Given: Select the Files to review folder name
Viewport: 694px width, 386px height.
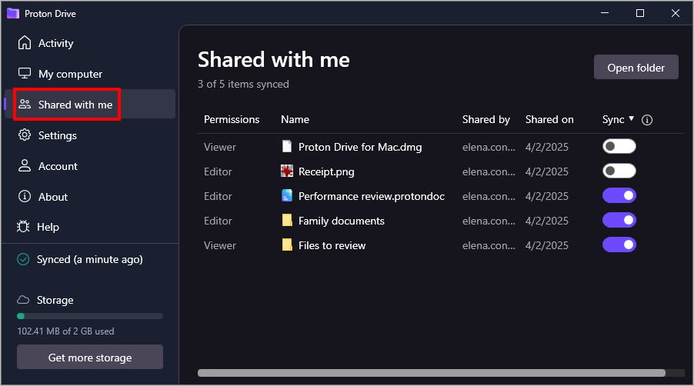Looking at the screenshot, I should (x=332, y=245).
